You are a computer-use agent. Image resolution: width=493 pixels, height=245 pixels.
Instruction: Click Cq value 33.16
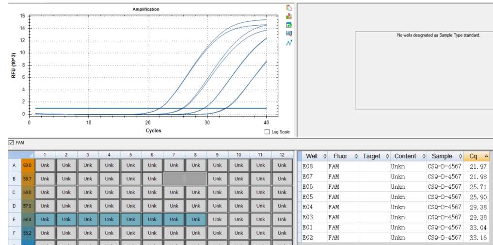click(x=479, y=237)
